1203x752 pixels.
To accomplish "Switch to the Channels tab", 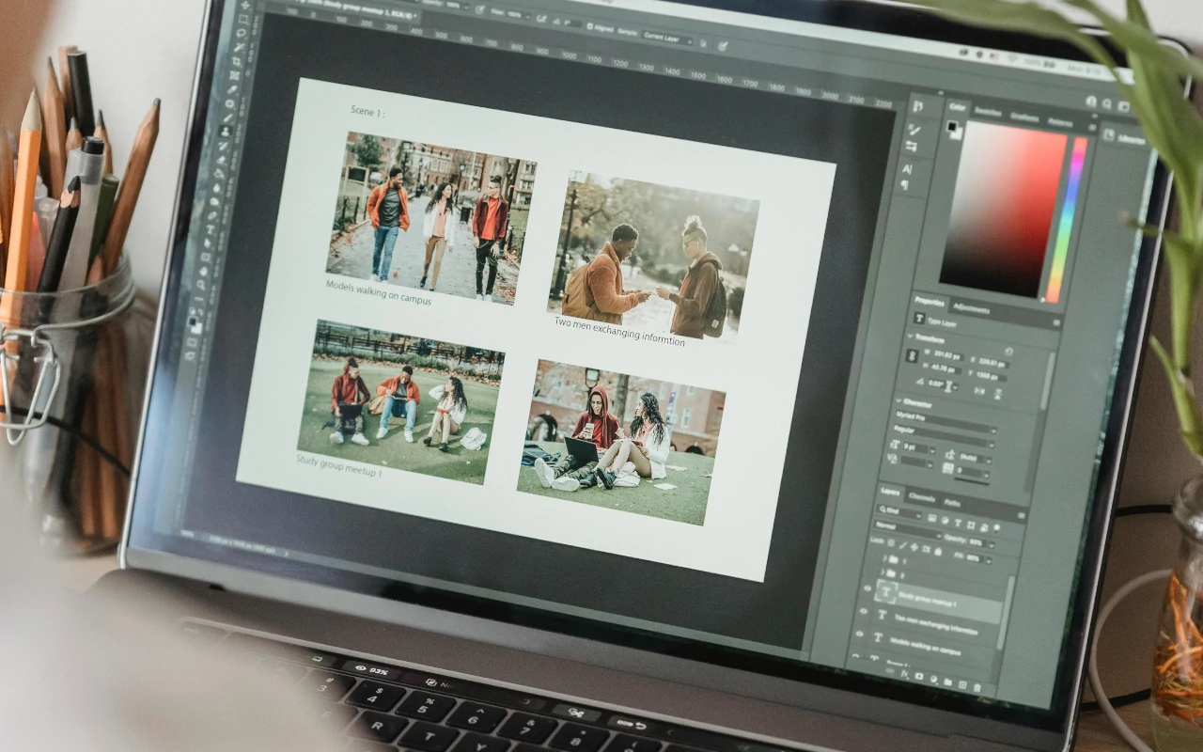I will pyautogui.click(x=922, y=497).
